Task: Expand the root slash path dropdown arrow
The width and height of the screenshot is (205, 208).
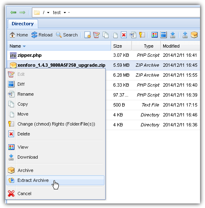Action: (48, 13)
